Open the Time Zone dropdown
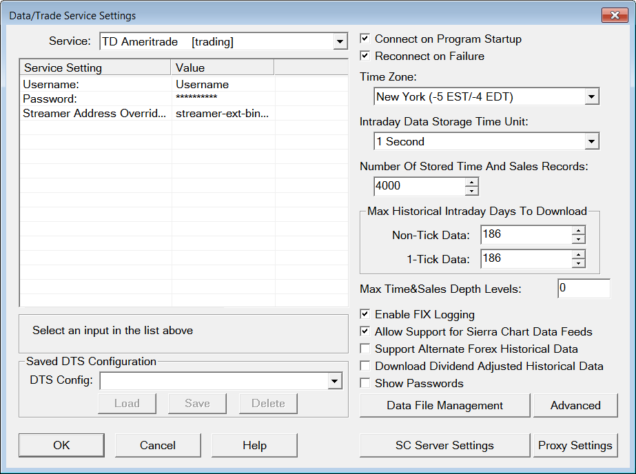Viewport: 636px width, 474px height. (x=591, y=96)
